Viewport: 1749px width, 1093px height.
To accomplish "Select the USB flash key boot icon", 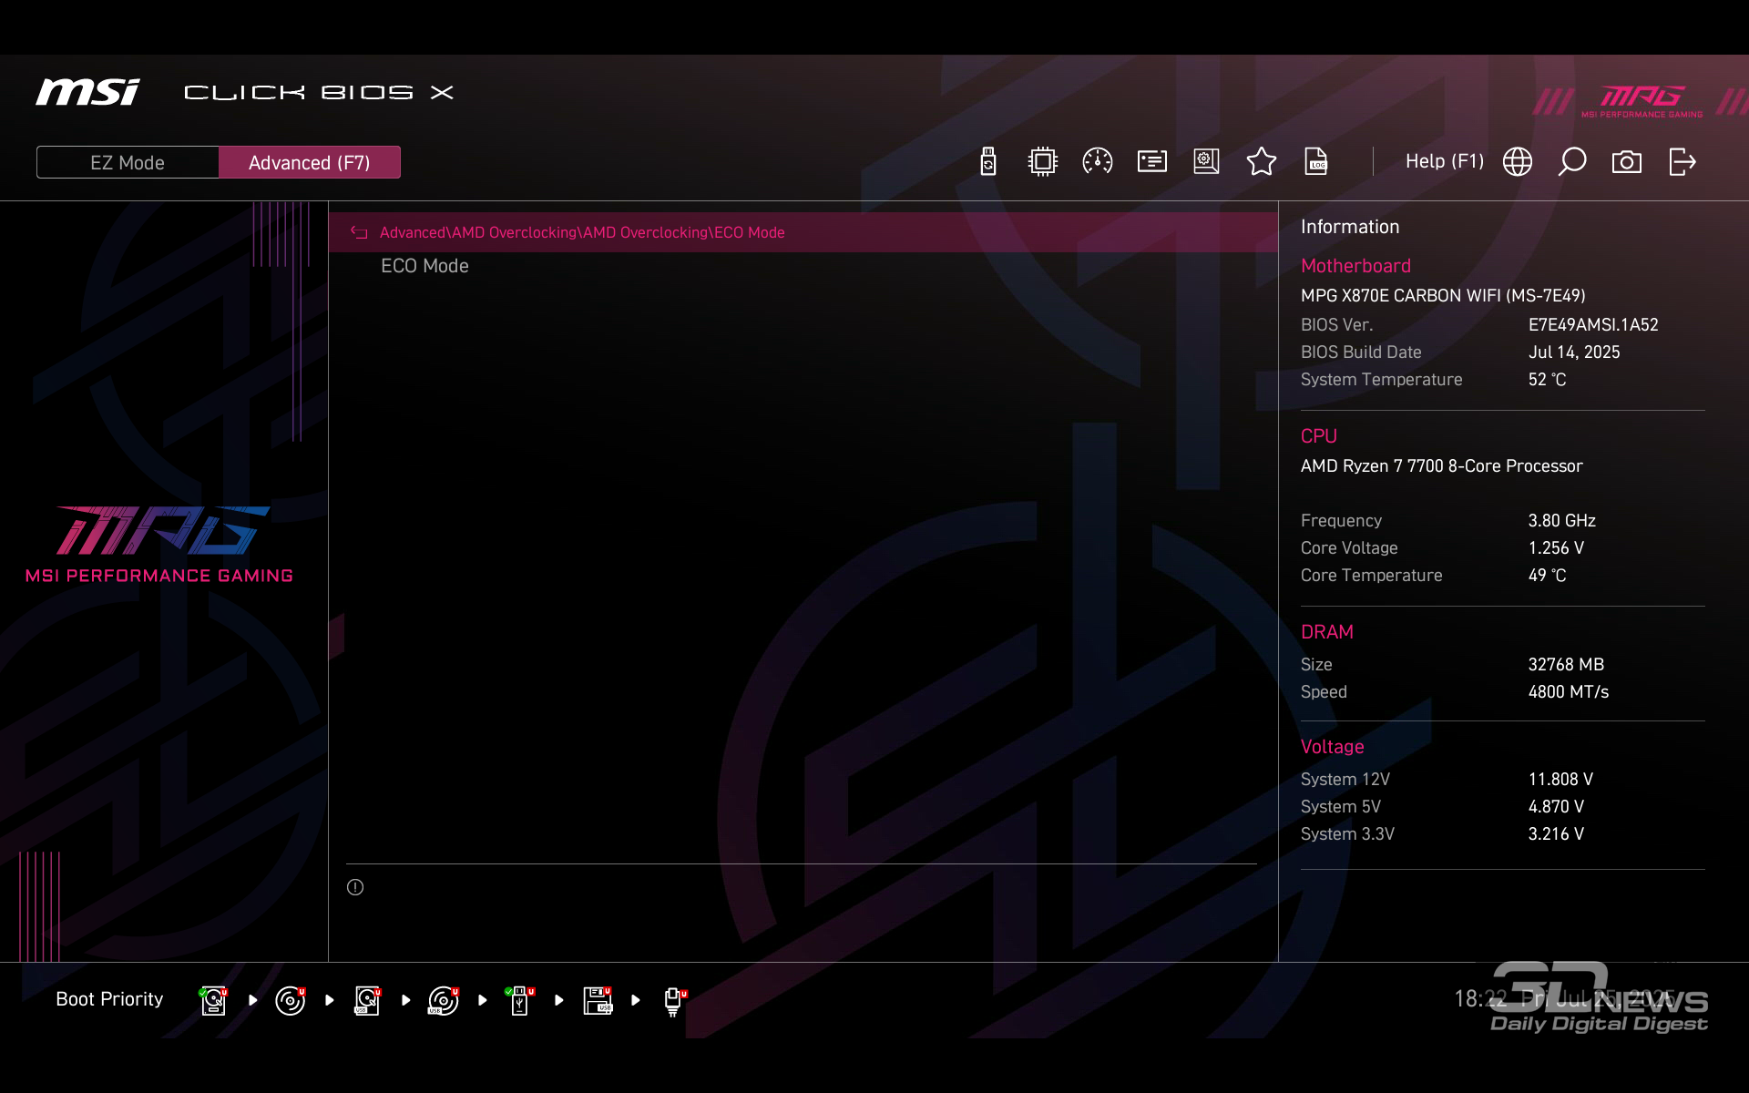I will (520, 1000).
